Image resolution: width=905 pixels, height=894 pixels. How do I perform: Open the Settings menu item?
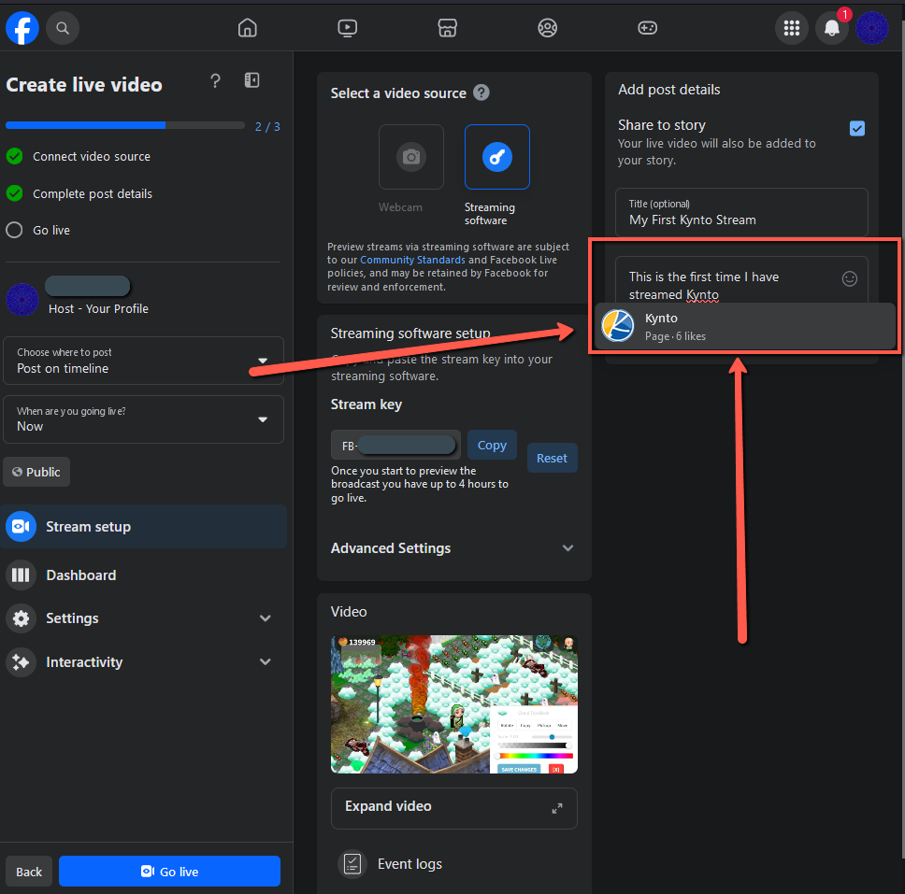coord(143,618)
